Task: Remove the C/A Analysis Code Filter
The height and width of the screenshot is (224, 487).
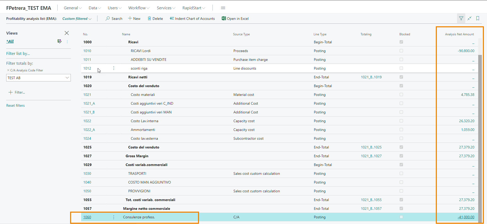Action: (8, 70)
